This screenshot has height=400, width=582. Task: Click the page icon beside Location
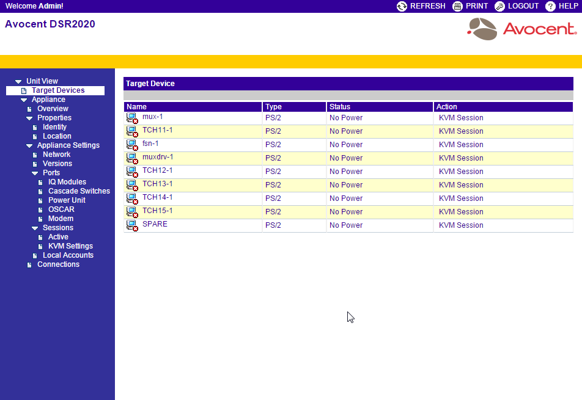click(x=35, y=136)
